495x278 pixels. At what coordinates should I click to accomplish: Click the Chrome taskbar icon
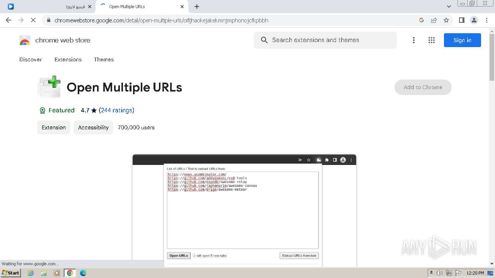click(x=70, y=273)
